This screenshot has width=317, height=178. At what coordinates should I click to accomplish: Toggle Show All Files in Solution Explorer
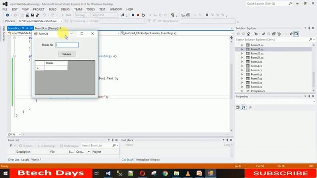tap(279, 34)
